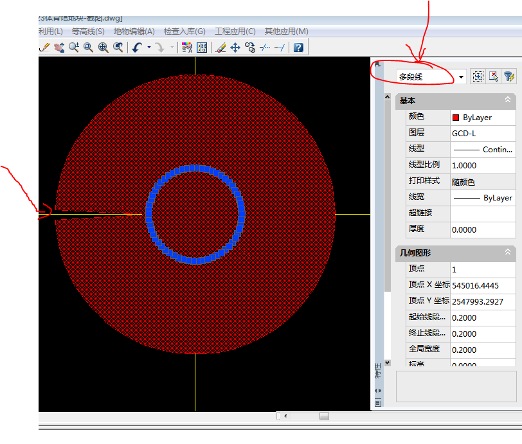Click the empty 超链接 field
The image size is (522, 444).
click(x=483, y=214)
